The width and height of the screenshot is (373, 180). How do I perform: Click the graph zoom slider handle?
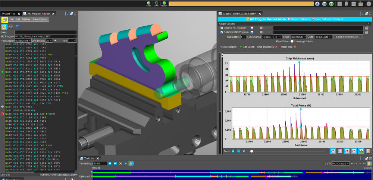(x=252, y=151)
